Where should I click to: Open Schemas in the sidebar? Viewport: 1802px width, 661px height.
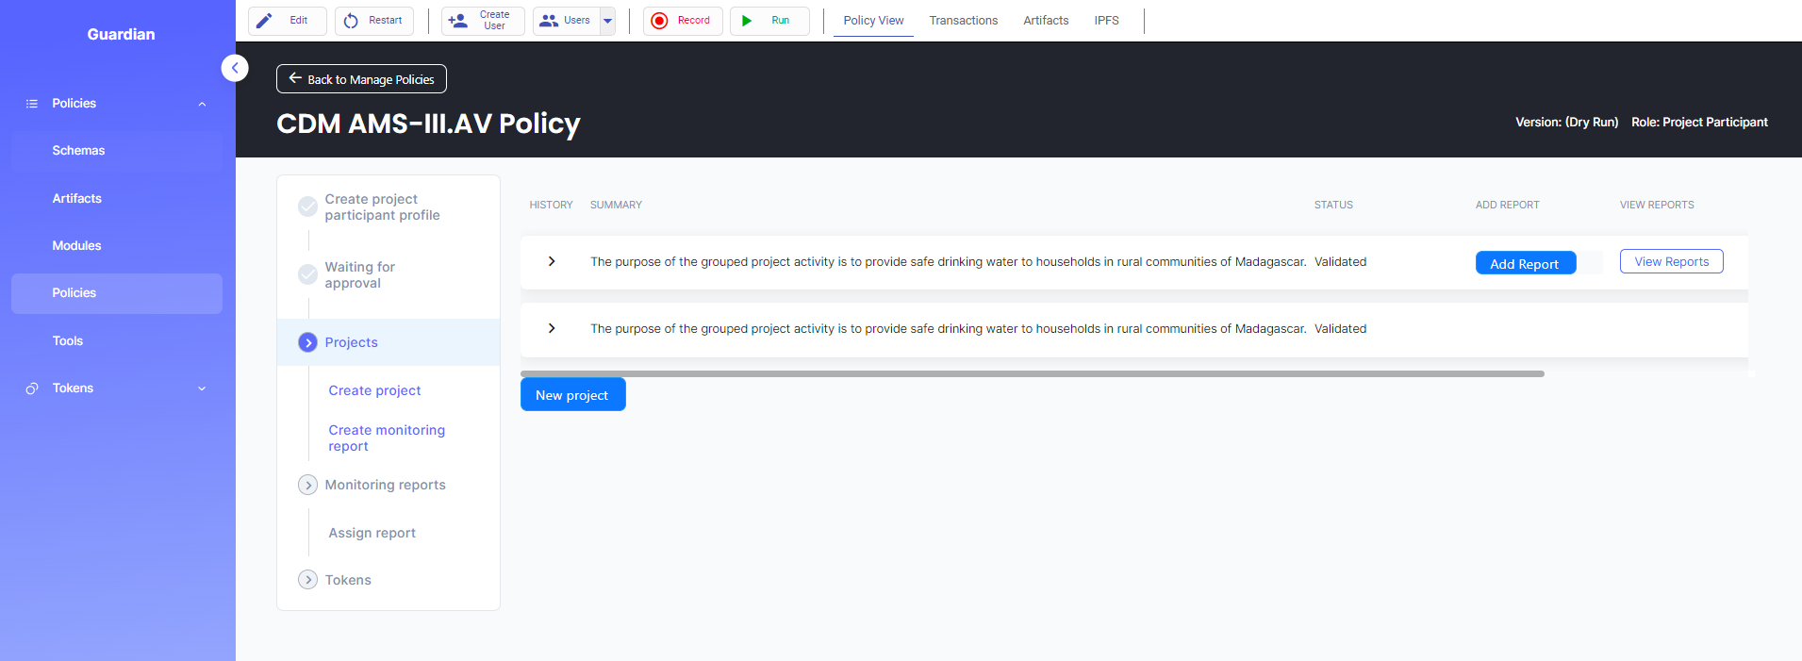tap(78, 151)
